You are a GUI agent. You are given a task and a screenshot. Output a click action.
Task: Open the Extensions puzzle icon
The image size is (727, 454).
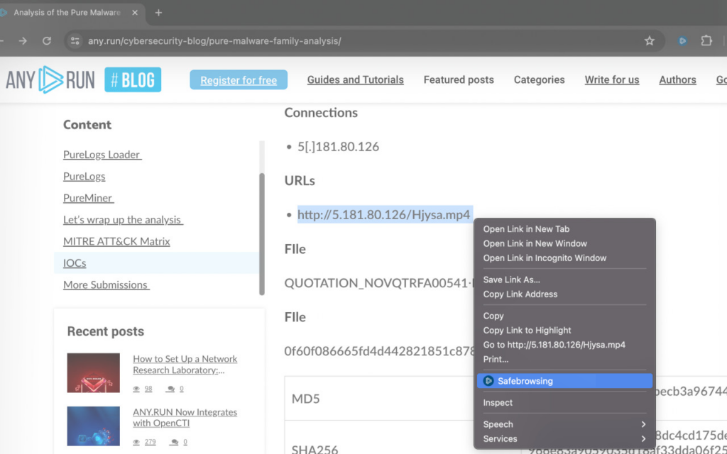point(706,41)
